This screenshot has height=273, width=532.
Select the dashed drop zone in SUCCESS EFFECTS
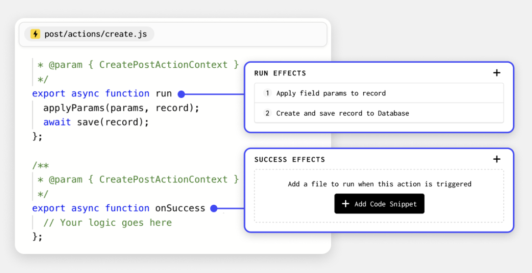point(379,196)
